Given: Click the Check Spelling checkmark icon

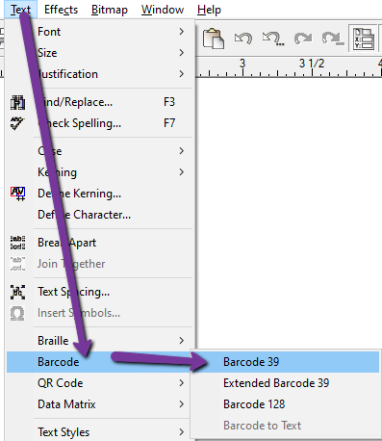Looking at the screenshot, I should coord(17,123).
